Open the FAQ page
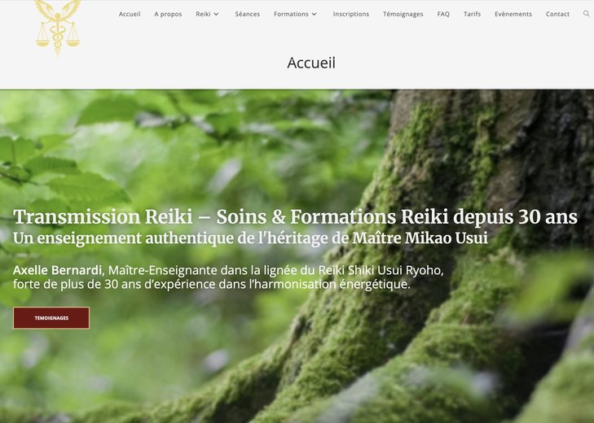594x423 pixels. (443, 14)
